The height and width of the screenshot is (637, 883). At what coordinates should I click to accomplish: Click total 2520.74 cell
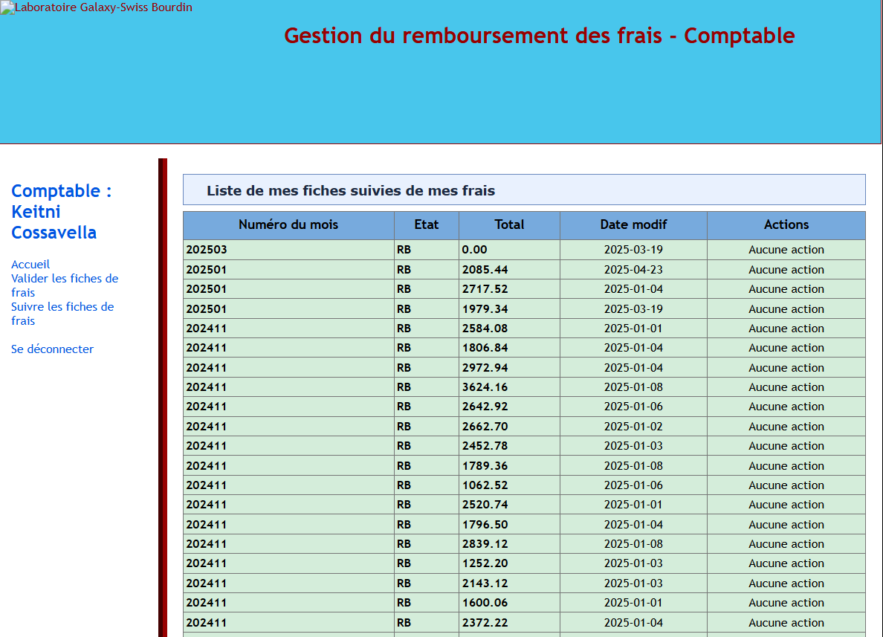(510, 505)
